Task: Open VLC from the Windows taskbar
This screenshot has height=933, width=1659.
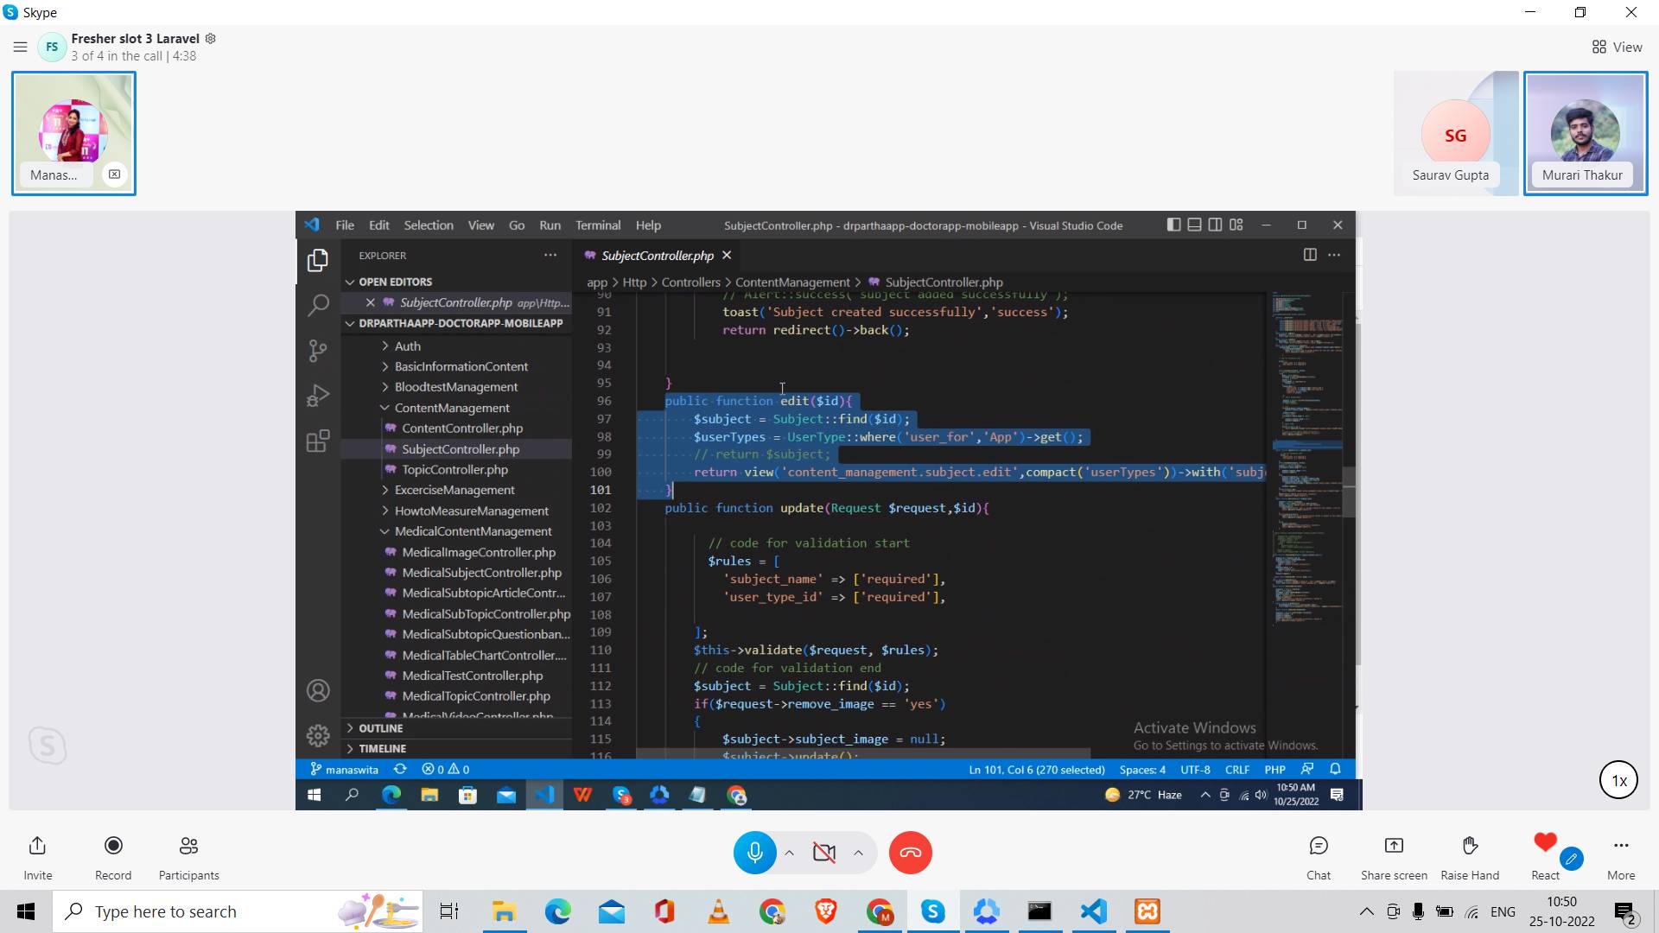Action: pyautogui.click(x=718, y=911)
